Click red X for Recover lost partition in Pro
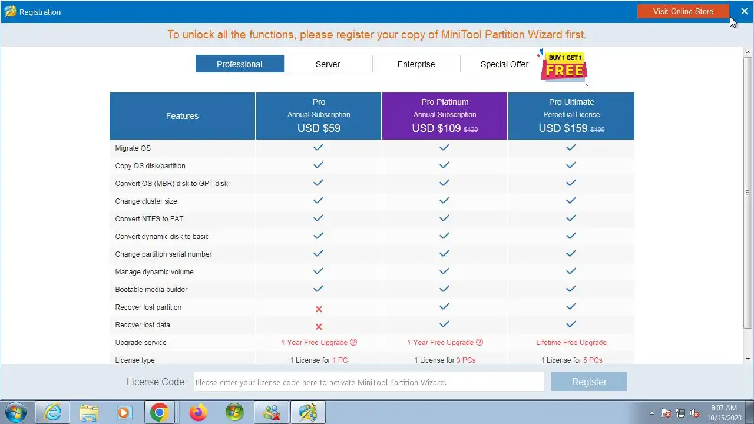The height and width of the screenshot is (424, 754). [319, 309]
